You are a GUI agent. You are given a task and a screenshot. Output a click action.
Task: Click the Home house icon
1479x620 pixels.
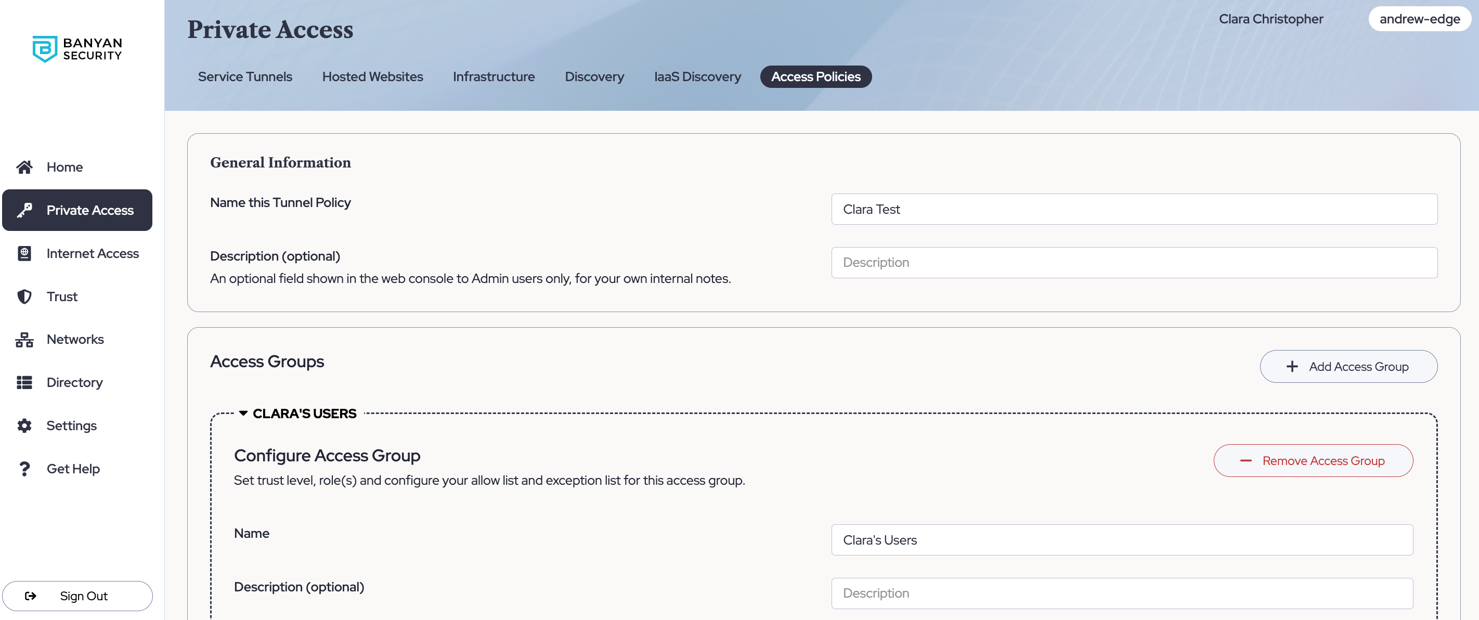tap(24, 167)
